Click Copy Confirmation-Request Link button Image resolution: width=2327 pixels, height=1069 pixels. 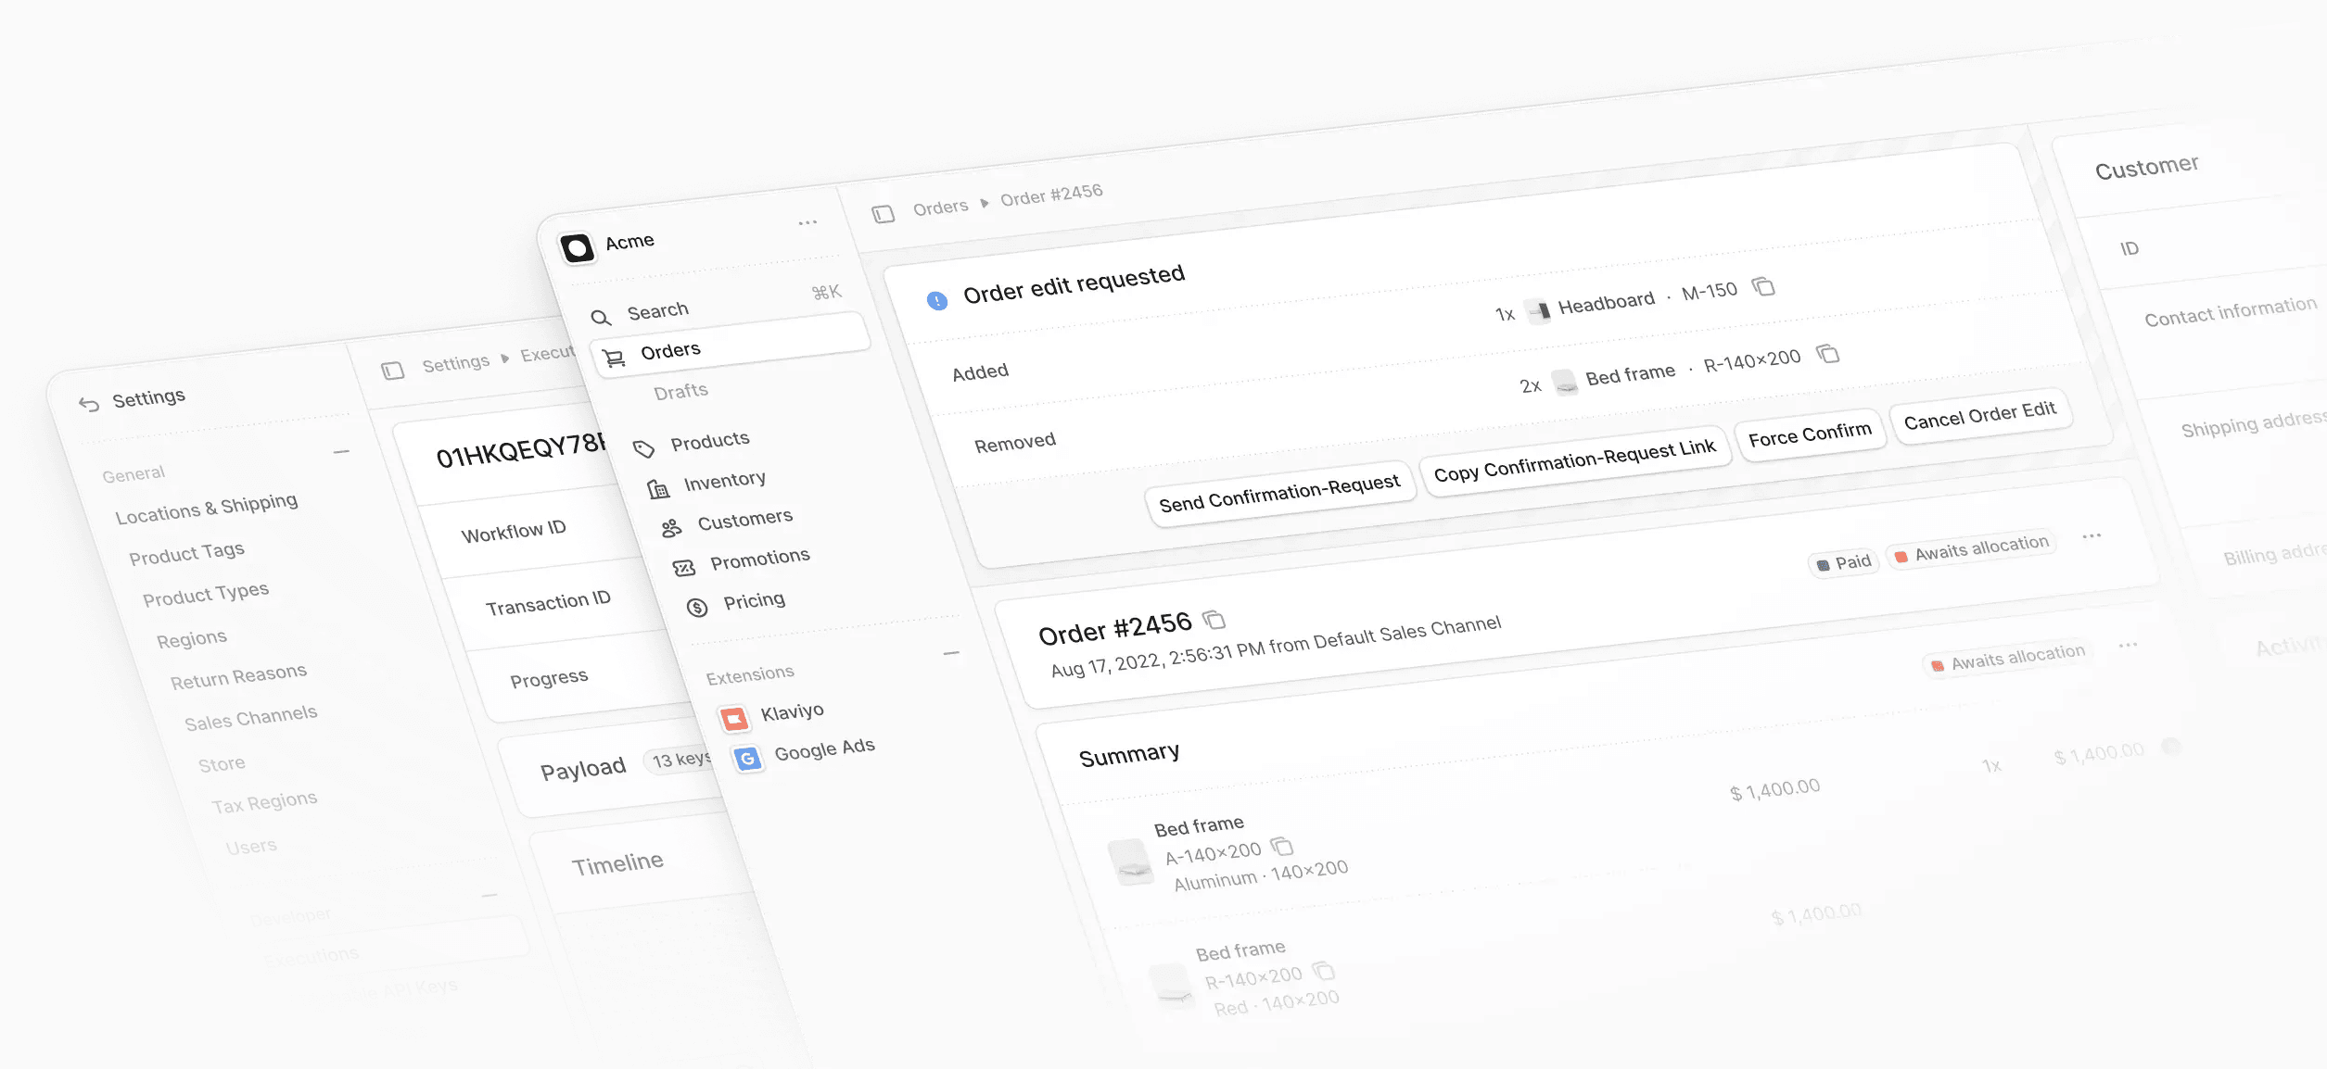1574,460
